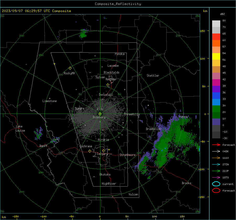
Task: Click the red forecast arrow in legend
Action: click(216, 145)
